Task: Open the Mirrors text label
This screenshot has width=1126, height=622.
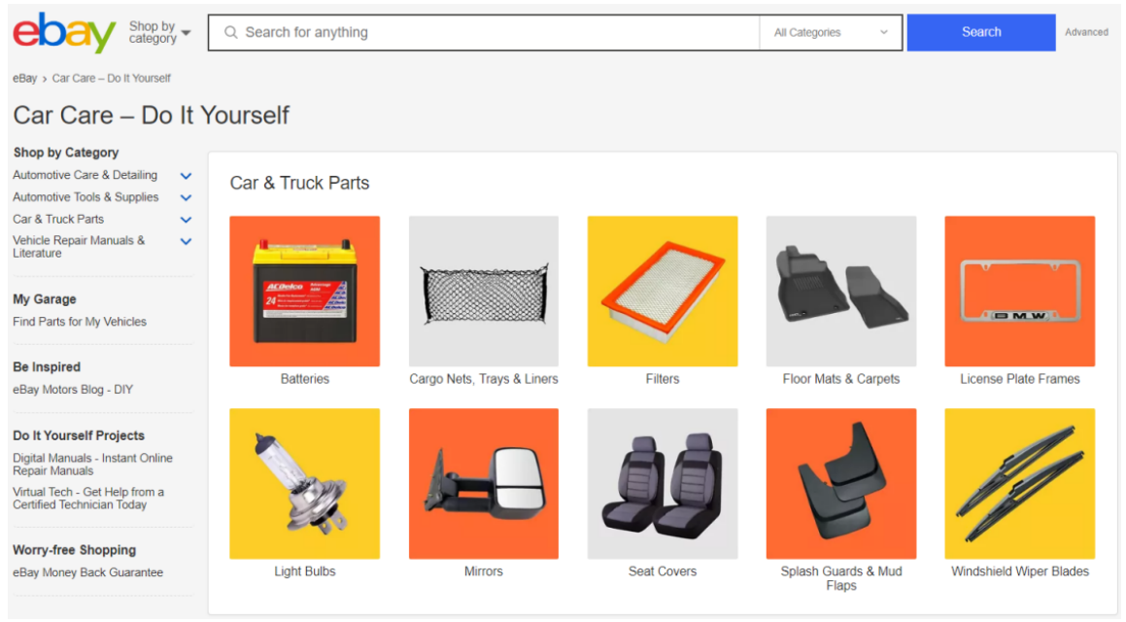Action: [x=483, y=571]
